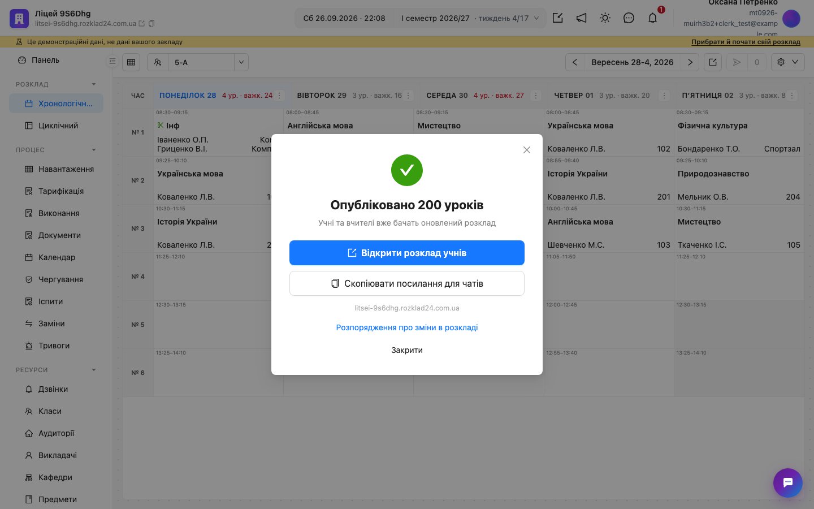Open Викладачі in sidebar

56,455
